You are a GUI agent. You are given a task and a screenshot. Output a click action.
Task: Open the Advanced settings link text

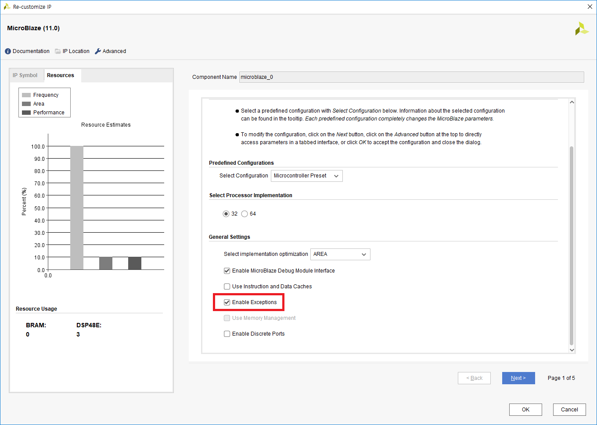pos(114,51)
